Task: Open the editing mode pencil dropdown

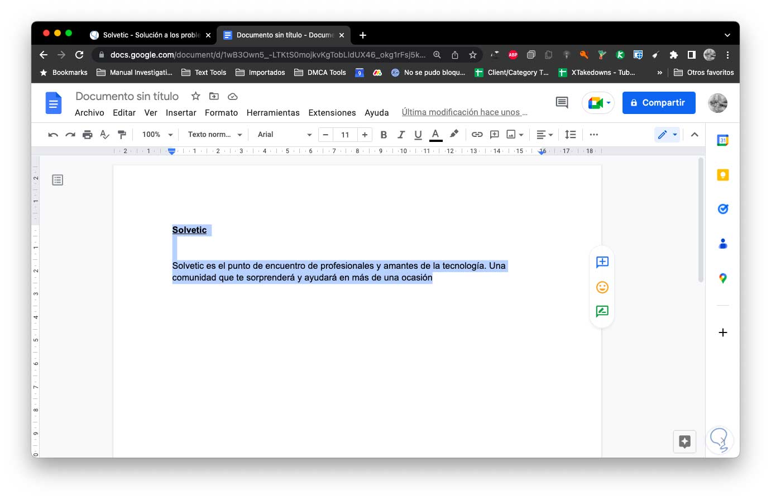Action: 667,135
